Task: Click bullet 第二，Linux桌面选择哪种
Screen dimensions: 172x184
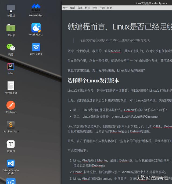Action: click(x=116, y=117)
